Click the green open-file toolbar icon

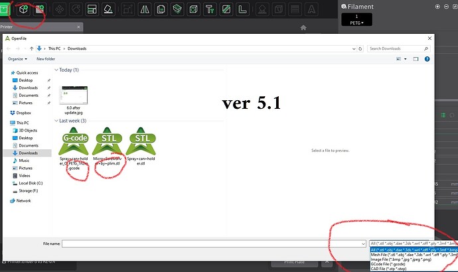pyautogui.click(x=5, y=9)
